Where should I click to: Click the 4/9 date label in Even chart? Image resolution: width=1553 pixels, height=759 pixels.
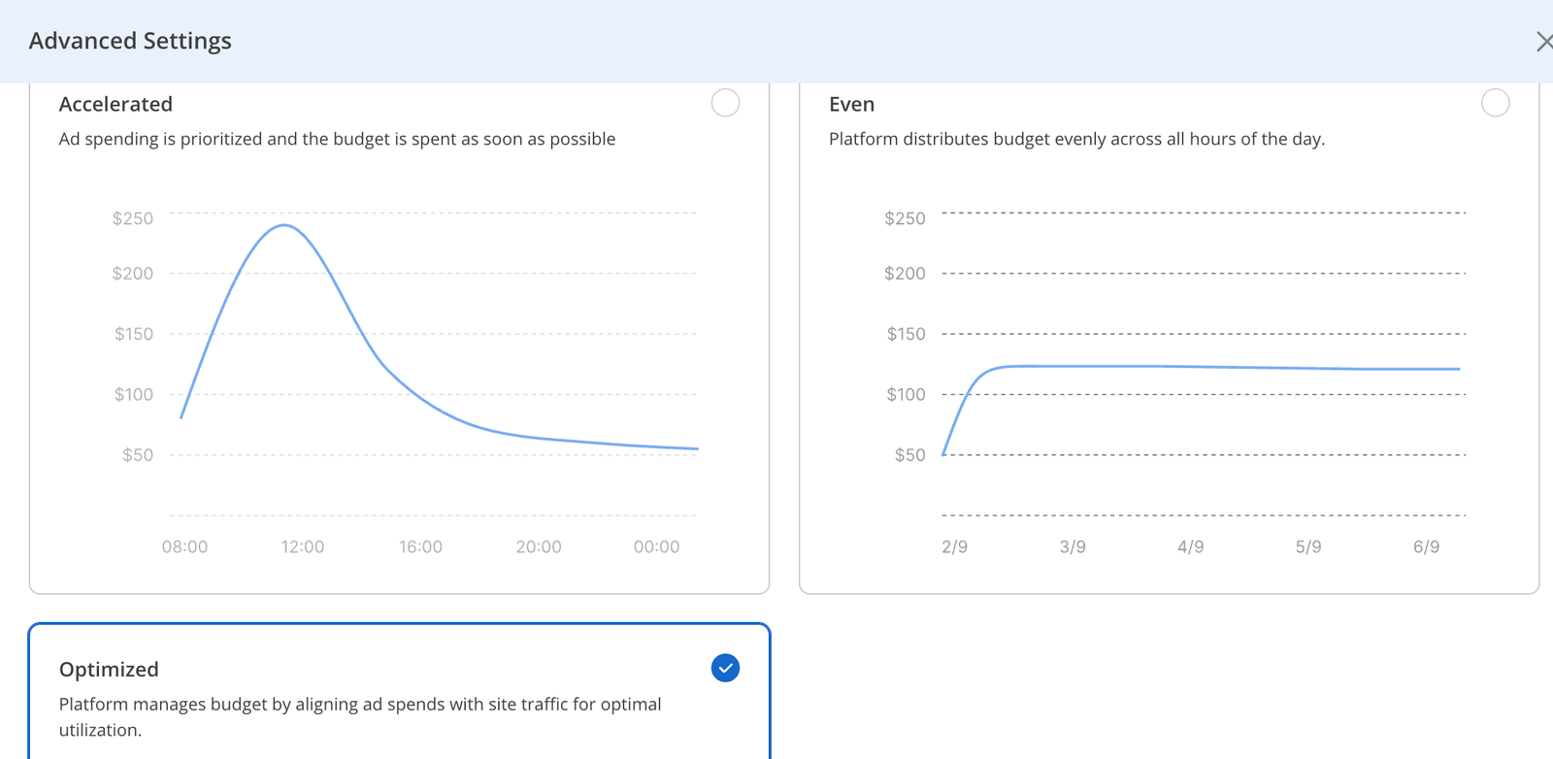click(x=1190, y=547)
